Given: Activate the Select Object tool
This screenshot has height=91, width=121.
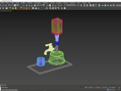Looking at the screenshot, I should (x=15, y=5).
